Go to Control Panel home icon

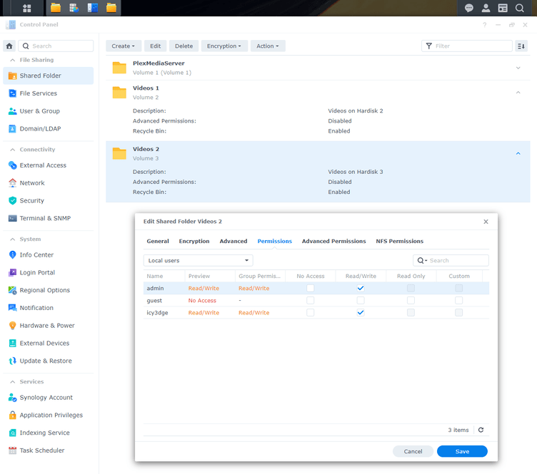point(9,46)
